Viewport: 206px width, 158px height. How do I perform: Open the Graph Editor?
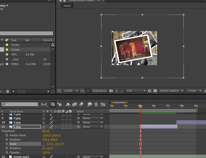[x=103, y=104]
